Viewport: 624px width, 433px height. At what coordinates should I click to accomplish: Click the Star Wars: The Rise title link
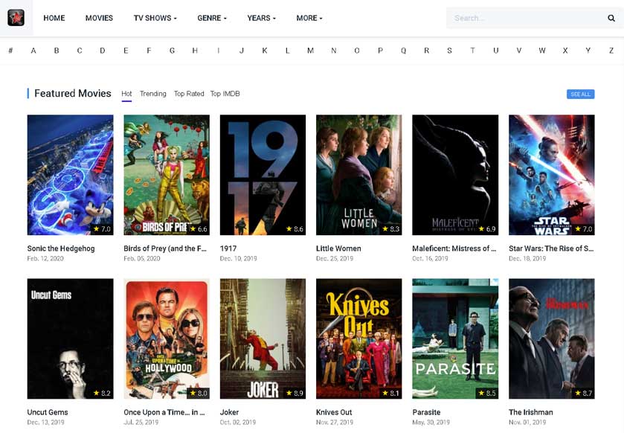(551, 248)
